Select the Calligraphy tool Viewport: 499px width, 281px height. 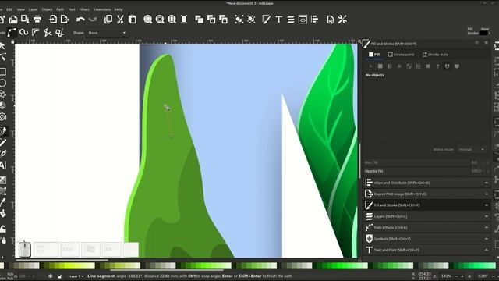coord(3,154)
